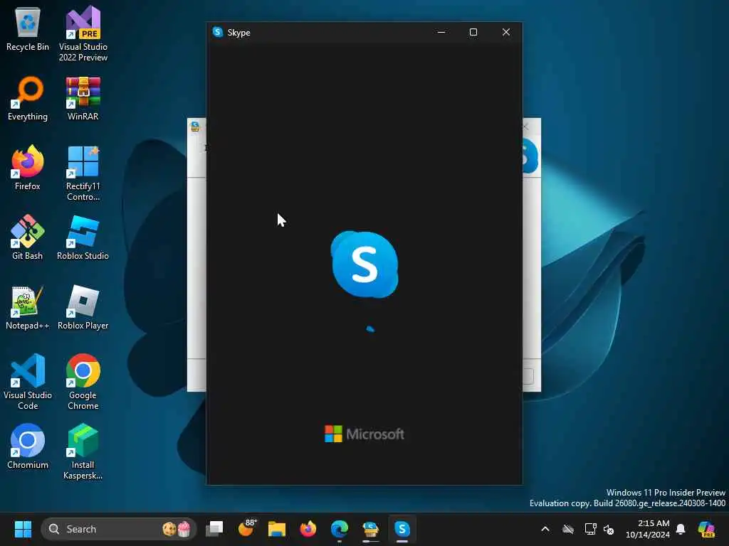Click the Skype taskbar button
The width and height of the screenshot is (729, 546).
[402, 529]
